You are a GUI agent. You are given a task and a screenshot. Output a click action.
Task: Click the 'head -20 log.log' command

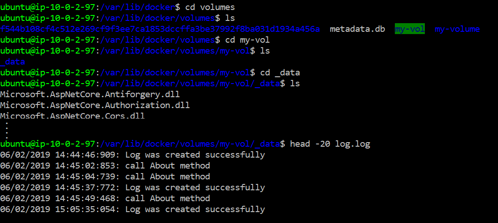point(330,144)
